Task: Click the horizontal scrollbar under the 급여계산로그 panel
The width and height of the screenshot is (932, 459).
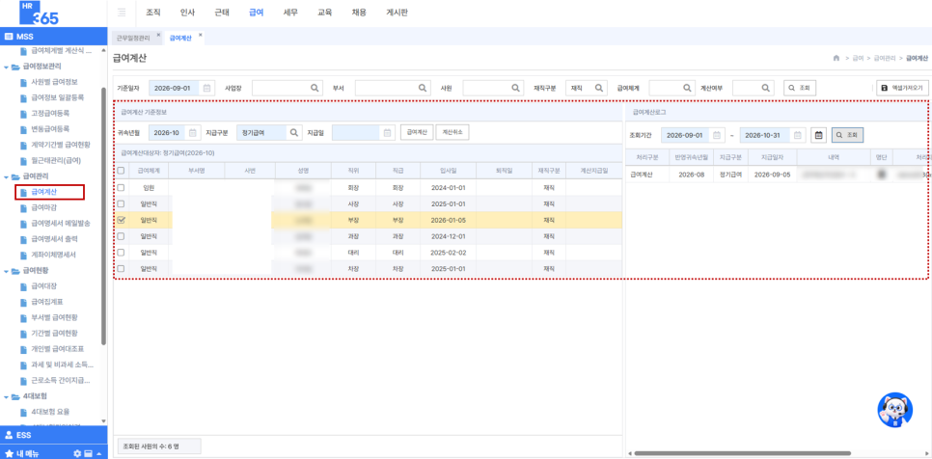Action: pyautogui.click(x=742, y=453)
